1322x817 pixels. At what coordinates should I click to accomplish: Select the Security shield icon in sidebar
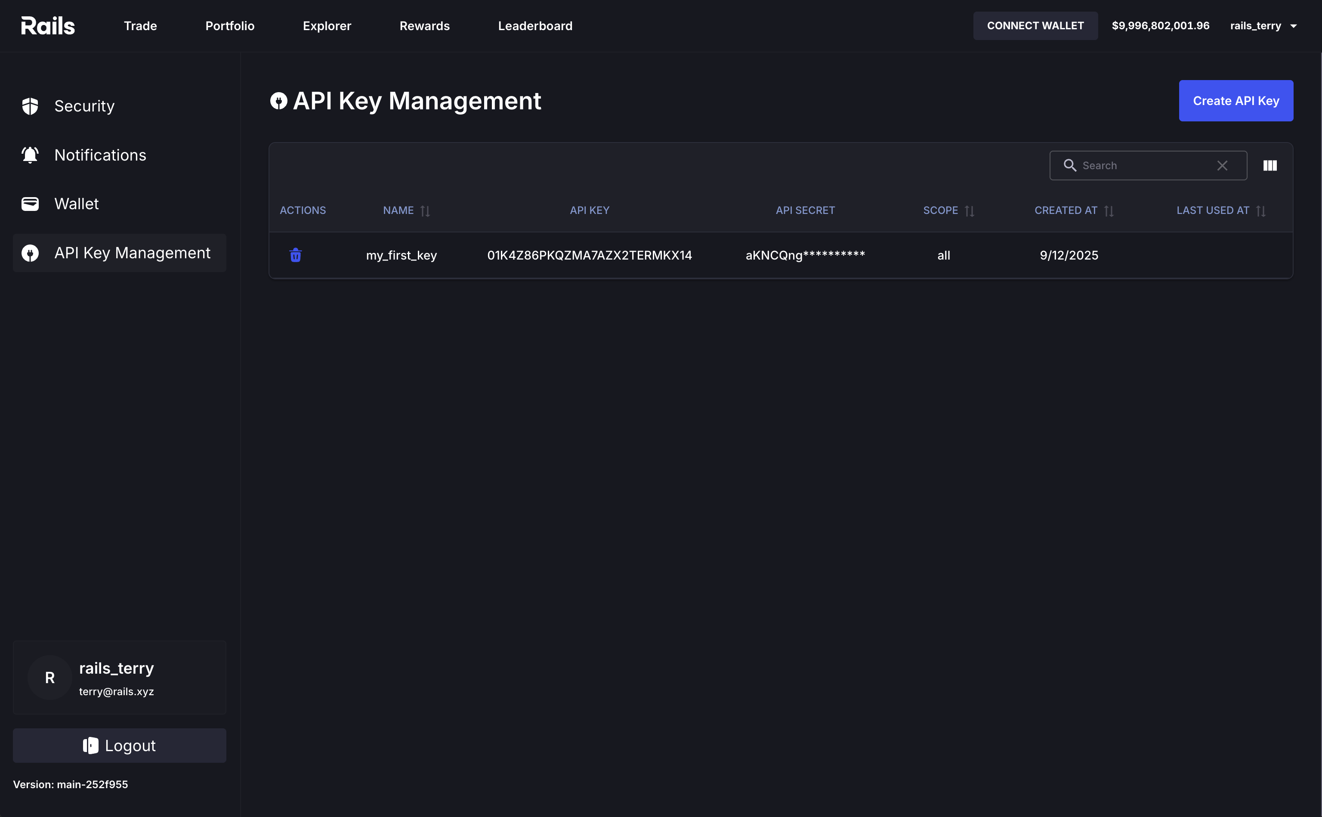(x=30, y=106)
